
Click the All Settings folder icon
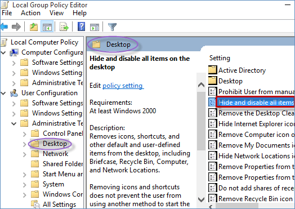click(35, 204)
